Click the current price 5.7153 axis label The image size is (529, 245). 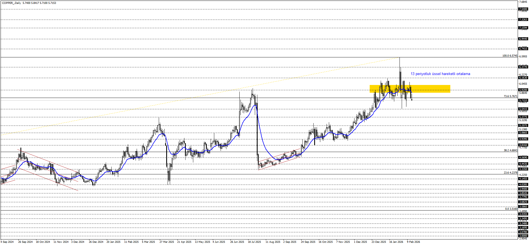(523, 100)
